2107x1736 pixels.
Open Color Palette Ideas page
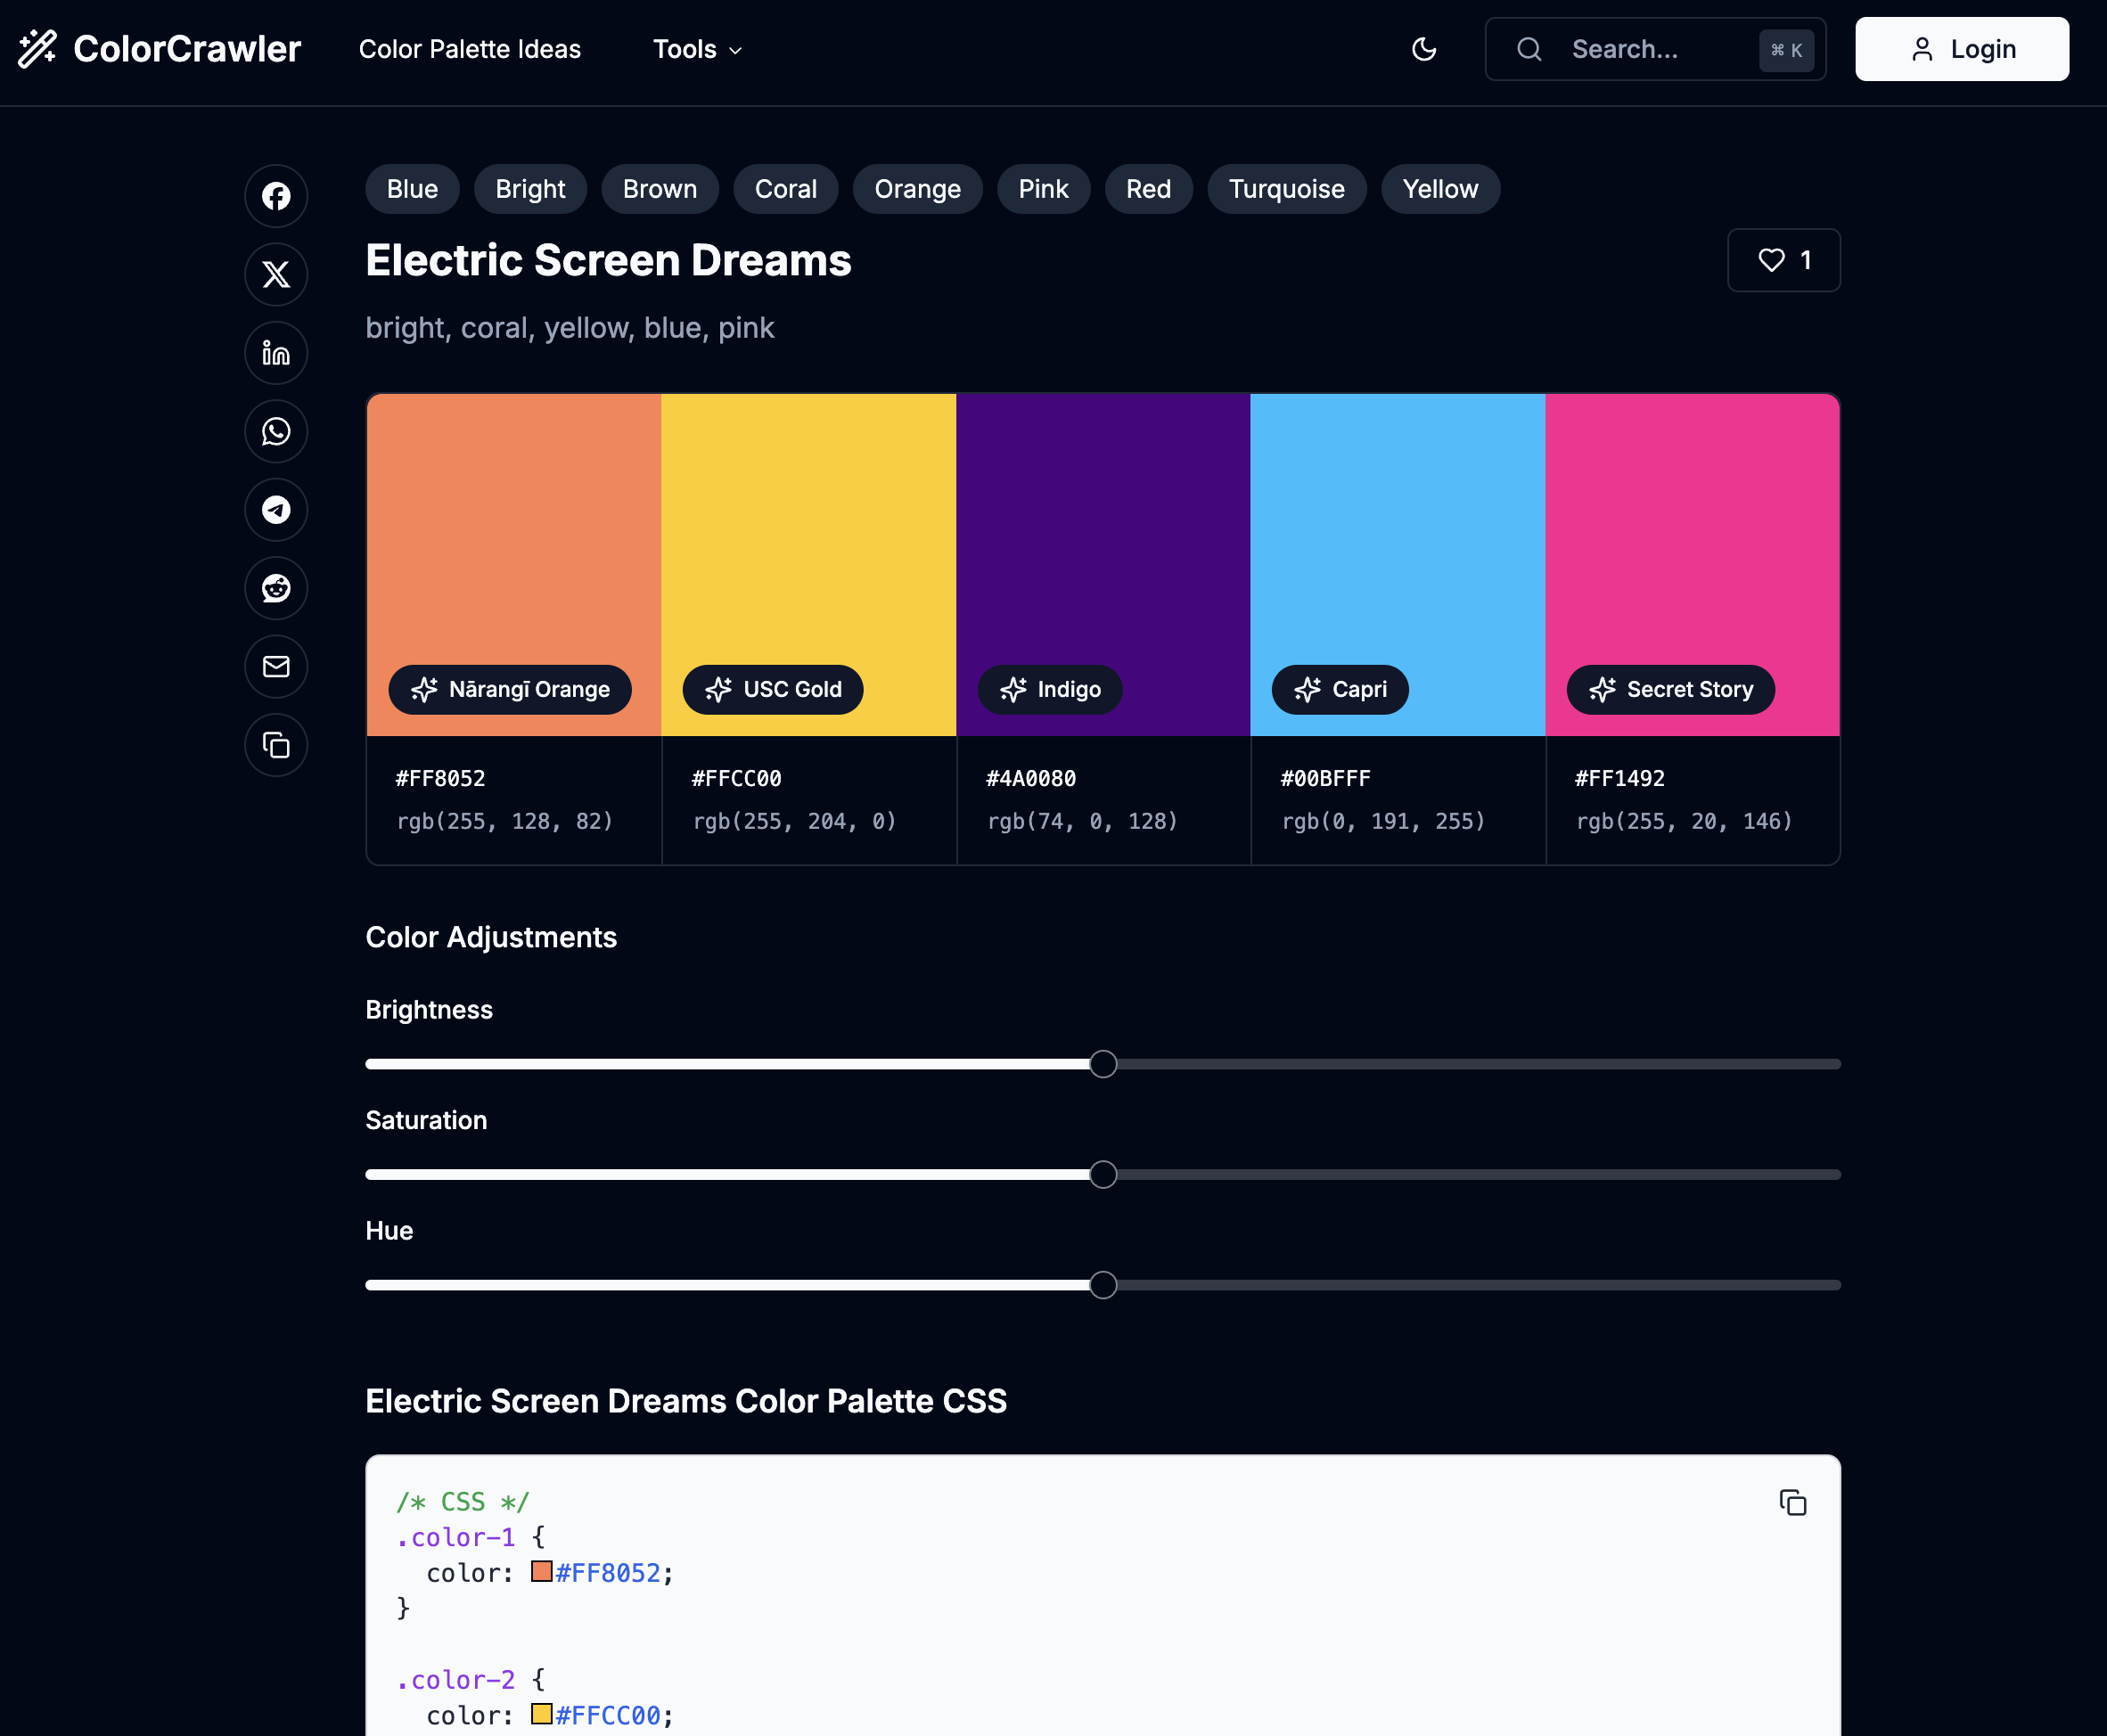click(469, 49)
